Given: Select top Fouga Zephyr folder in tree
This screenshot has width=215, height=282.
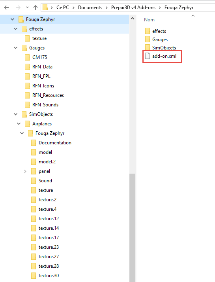Looking at the screenshot, I should click(40, 19).
